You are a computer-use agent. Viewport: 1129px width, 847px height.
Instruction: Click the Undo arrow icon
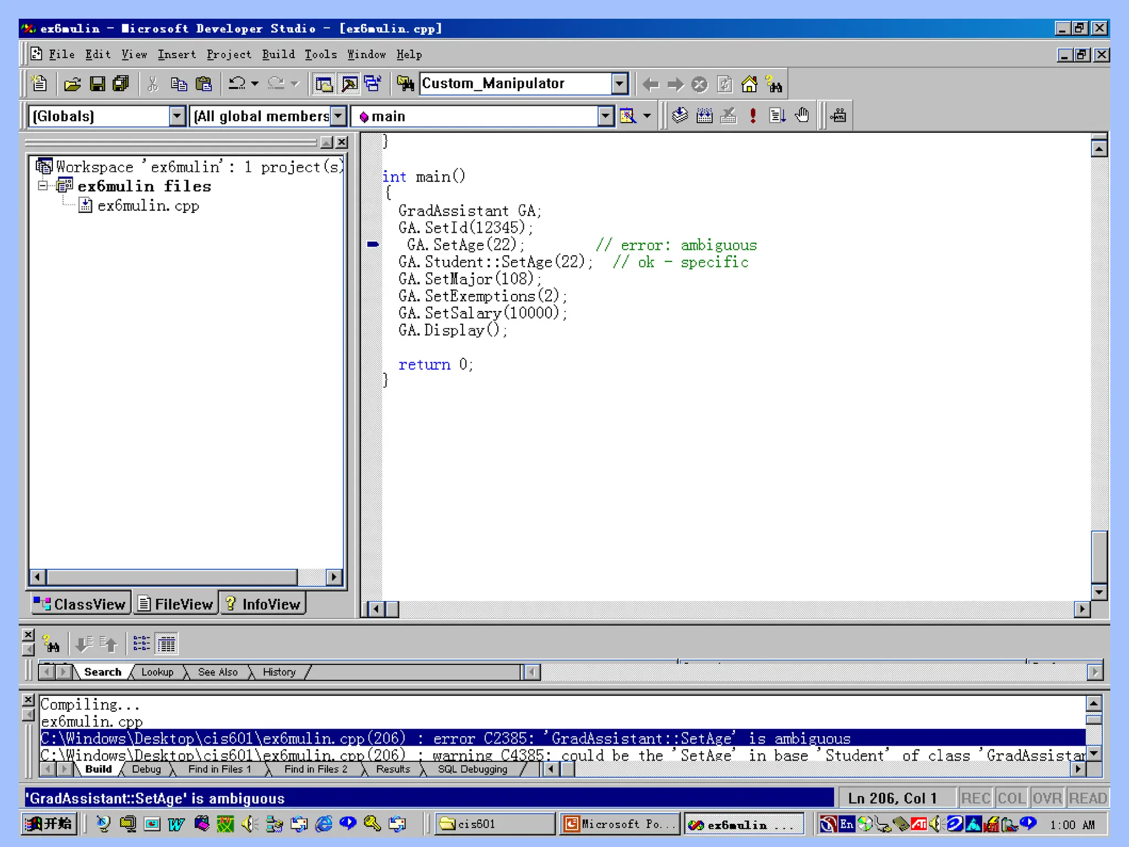click(x=237, y=84)
